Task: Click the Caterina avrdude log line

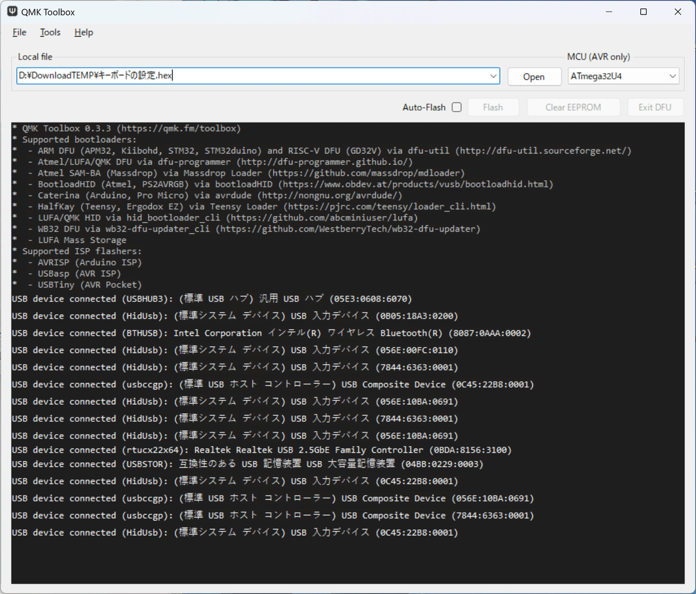Action: 207,195
